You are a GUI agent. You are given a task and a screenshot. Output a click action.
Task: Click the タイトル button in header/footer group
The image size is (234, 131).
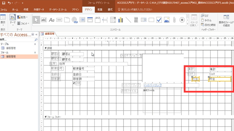tap(206, 20)
